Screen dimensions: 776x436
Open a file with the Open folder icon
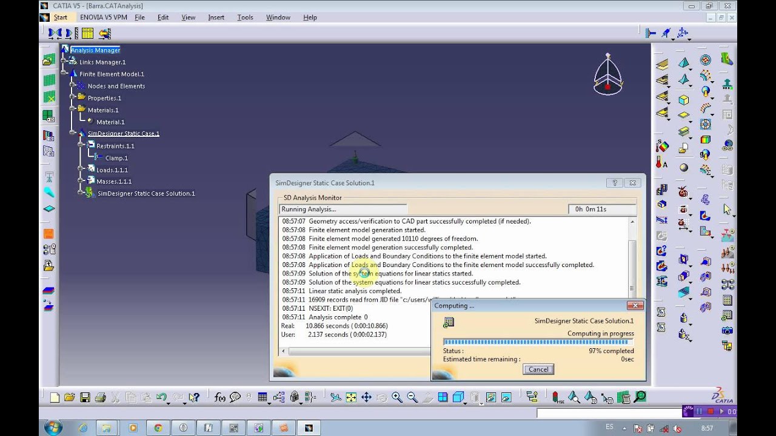(70, 397)
